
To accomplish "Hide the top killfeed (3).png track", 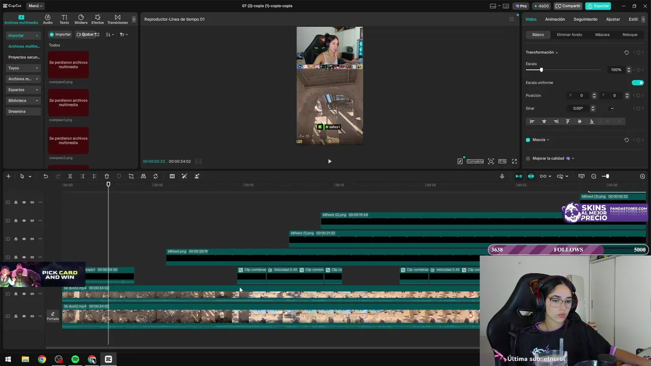I will 24,202.
